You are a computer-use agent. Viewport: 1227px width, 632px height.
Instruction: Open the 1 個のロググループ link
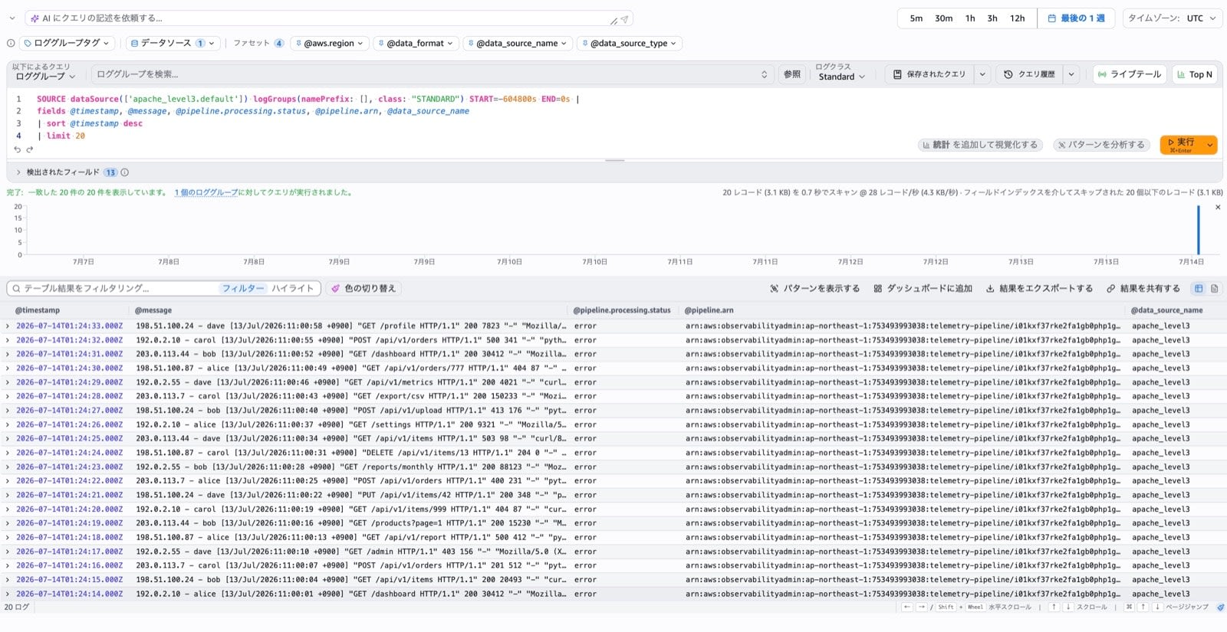[x=206, y=192]
